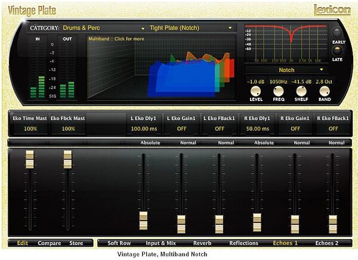
Task: Click the L Eko FBack1 fader
Action: coord(219,224)
